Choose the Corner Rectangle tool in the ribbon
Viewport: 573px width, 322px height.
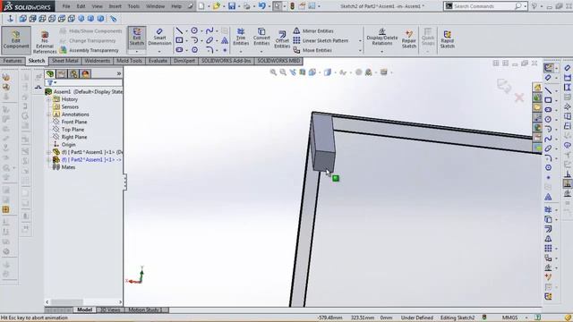tap(179, 40)
